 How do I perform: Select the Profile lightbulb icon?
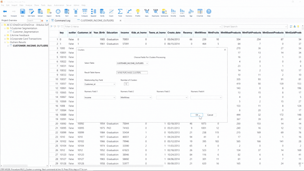[x=138, y=12]
